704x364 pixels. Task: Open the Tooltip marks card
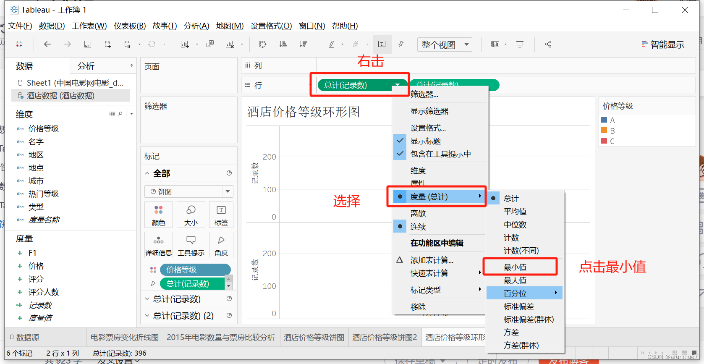point(191,245)
